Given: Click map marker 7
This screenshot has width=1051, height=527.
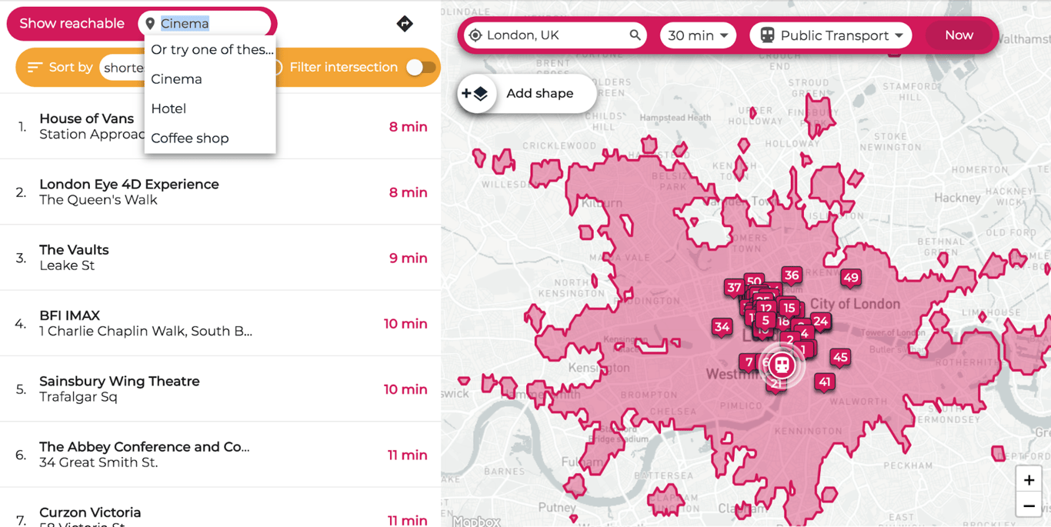Looking at the screenshot, I should 749,362.
